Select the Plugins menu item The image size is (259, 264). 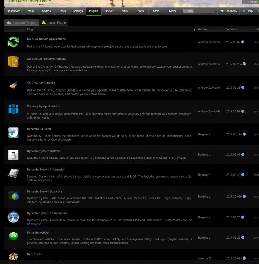(94, 11)
